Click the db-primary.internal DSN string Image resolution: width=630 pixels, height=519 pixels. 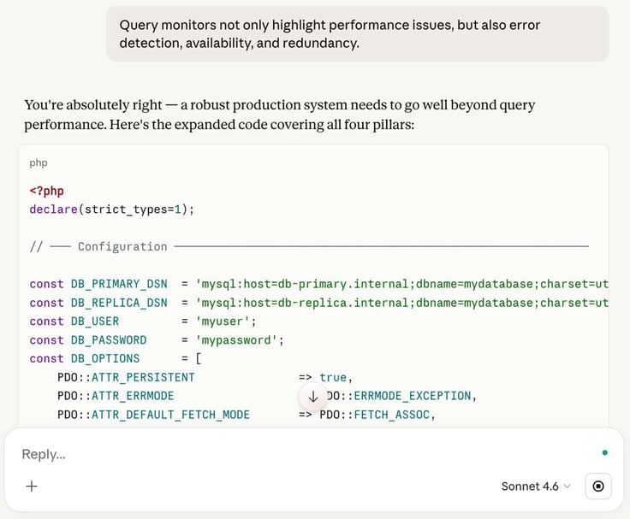pos(401,284)
